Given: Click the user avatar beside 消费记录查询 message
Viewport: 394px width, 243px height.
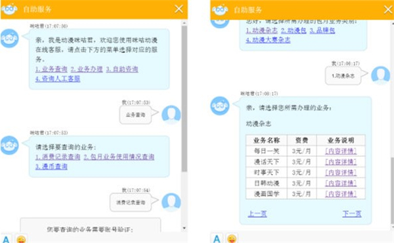Looking at the screenshot, I should pos(171,202).
